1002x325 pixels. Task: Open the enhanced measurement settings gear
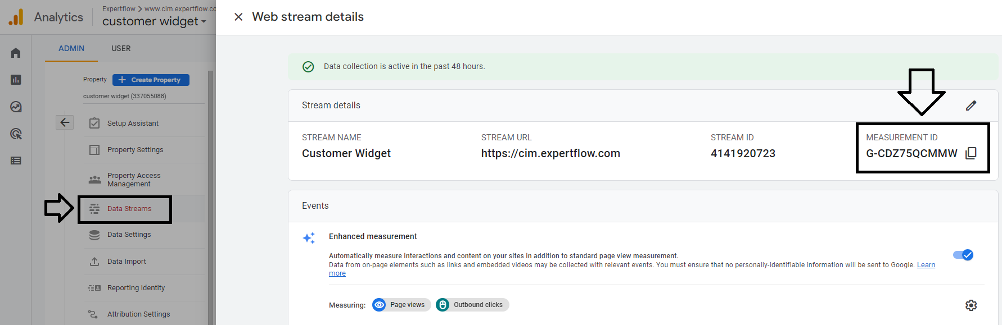click(971, 305)
